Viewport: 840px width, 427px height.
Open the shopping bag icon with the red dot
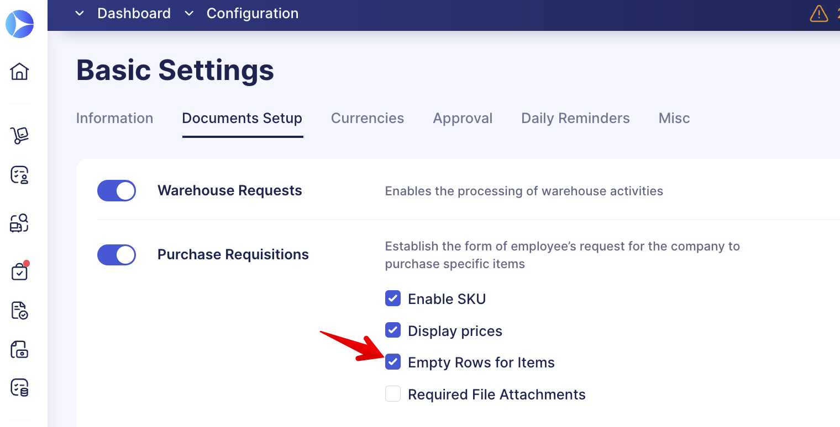point(19,271)
